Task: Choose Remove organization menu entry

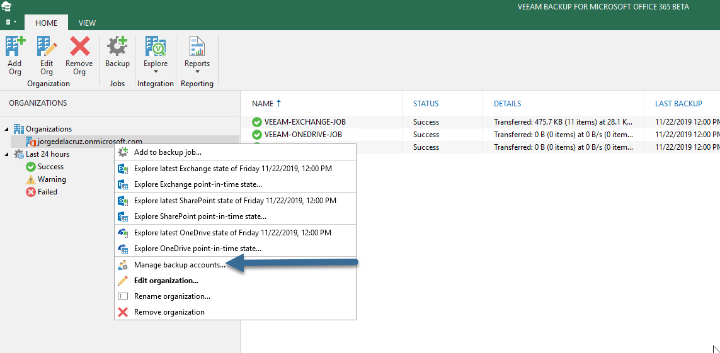Action: point(235,311)
